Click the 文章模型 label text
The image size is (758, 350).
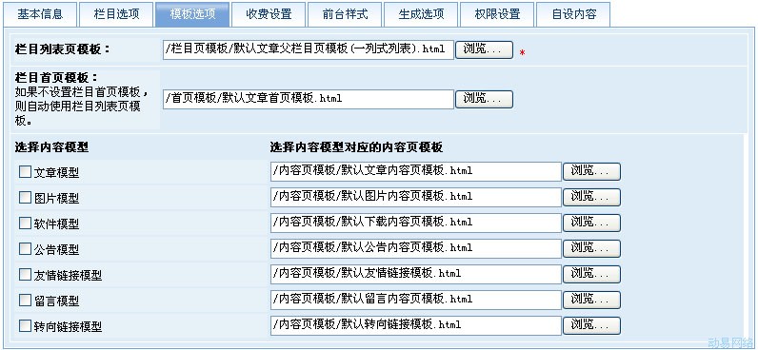tap(56, 173)
